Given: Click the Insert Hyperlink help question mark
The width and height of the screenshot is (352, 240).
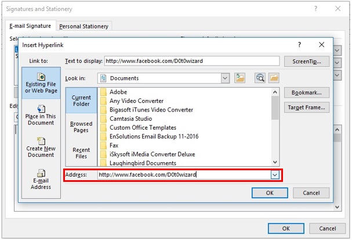Looking at the screenshot, I should pyautogui.click(x=299, y=45).
